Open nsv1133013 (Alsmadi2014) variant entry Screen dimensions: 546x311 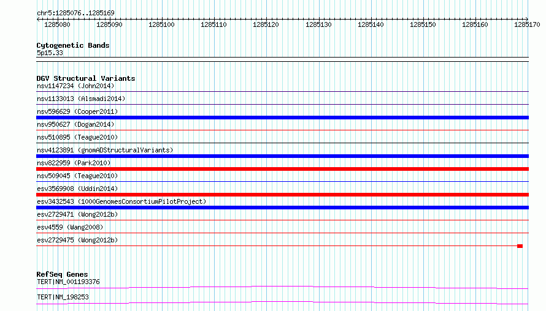pyautogui.click(x=81, y=99)
